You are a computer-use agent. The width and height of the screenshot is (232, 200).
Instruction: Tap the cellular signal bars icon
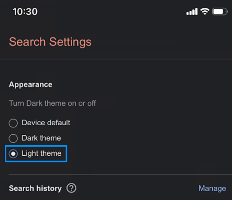point(192,12)
